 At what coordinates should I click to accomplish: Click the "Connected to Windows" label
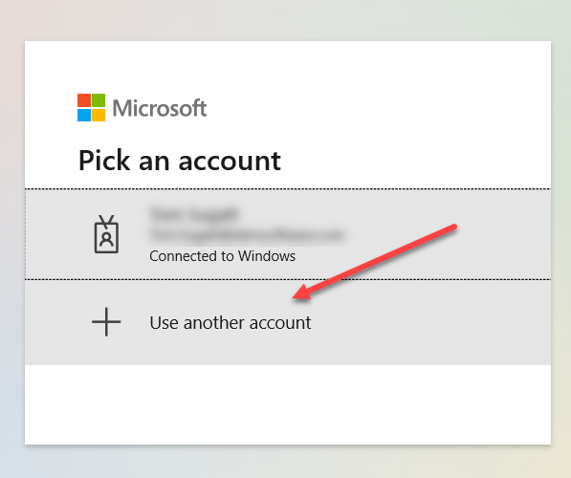tap(222, 256)
